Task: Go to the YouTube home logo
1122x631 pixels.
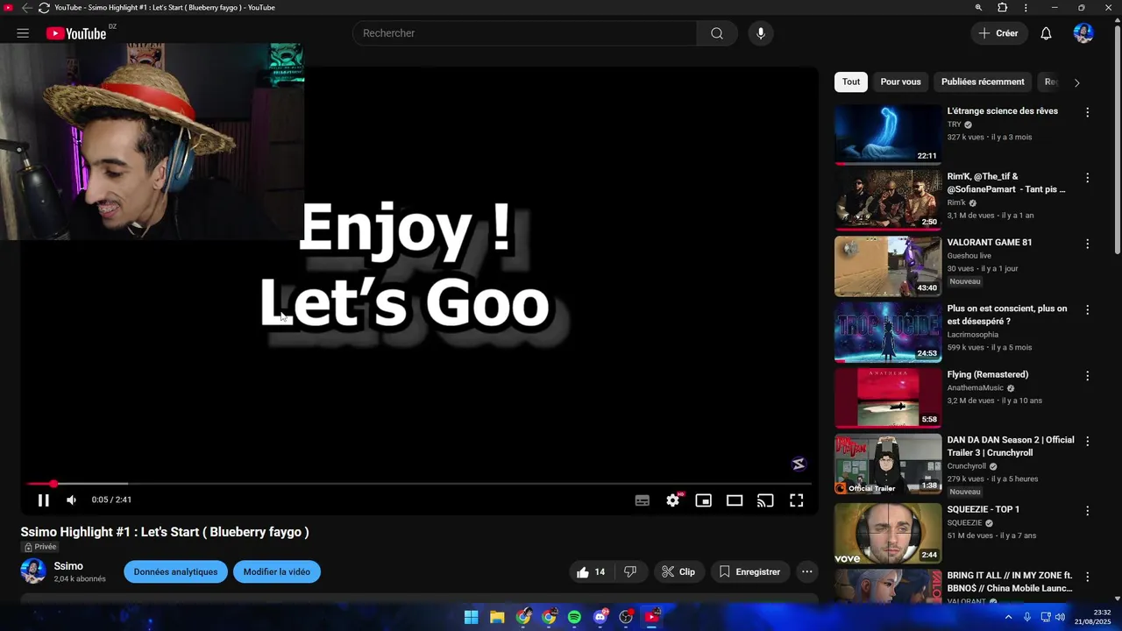Action: (x=76, y=33)
